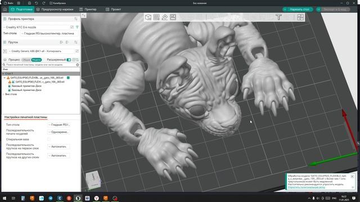Click the undo arrow icon

pyautogui.click(x=36, y=3)
